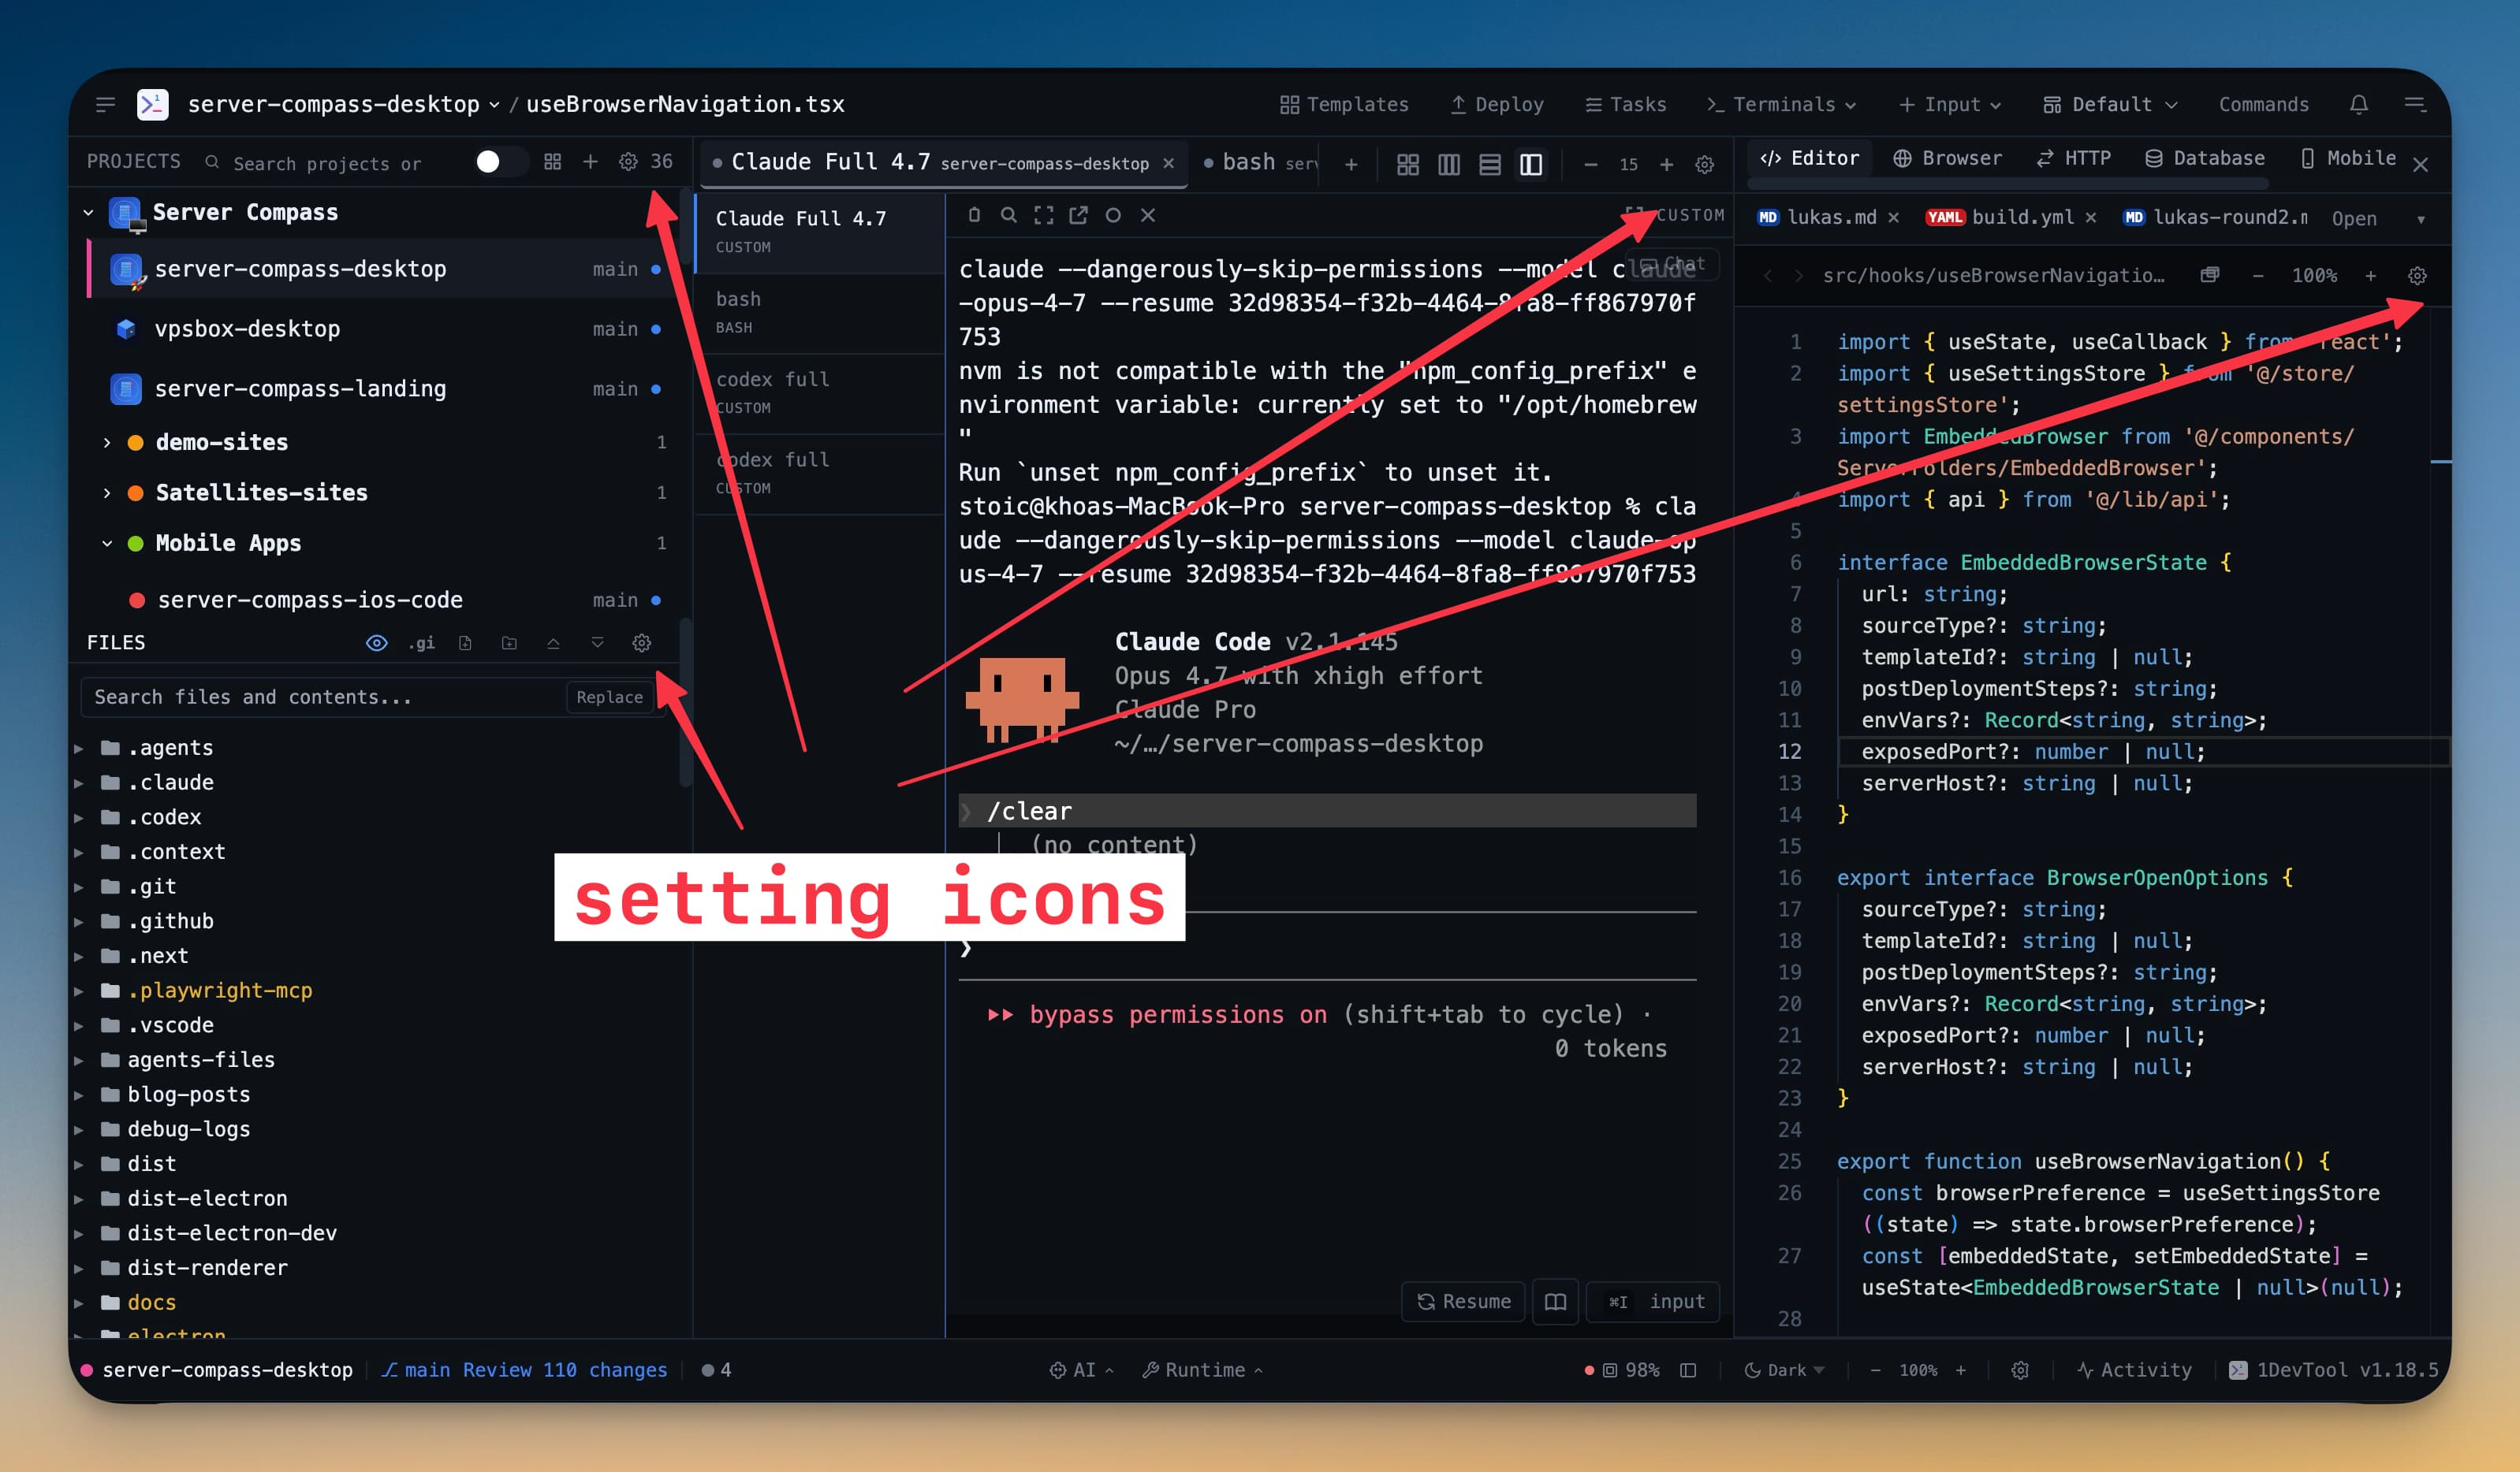
Task: Select the bash terminal tab
Action: (1259, 163)
